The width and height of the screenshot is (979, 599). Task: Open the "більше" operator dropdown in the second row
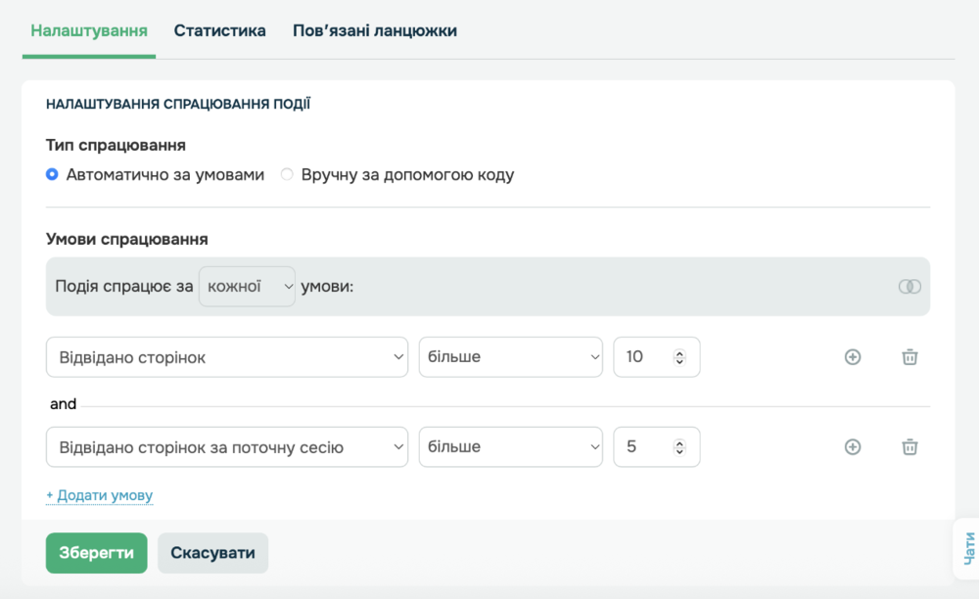click(x=510, y=446)
